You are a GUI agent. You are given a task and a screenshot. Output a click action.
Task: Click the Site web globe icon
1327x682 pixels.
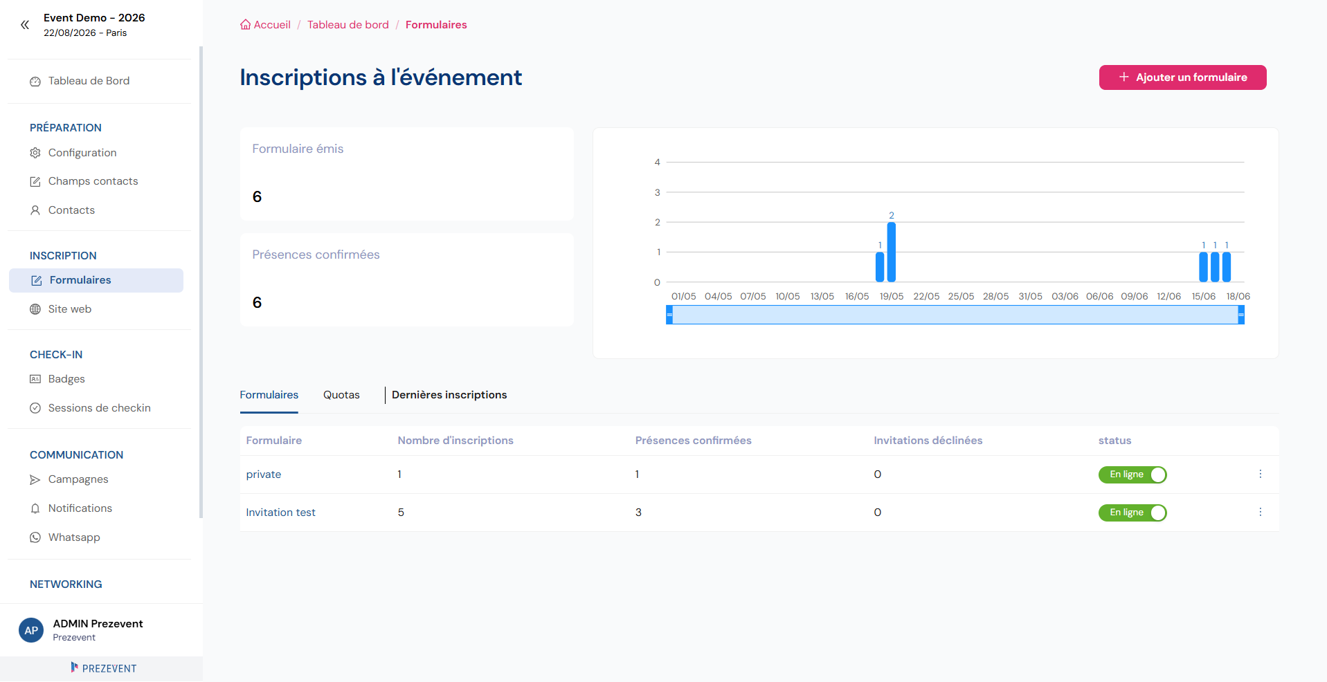35,309
